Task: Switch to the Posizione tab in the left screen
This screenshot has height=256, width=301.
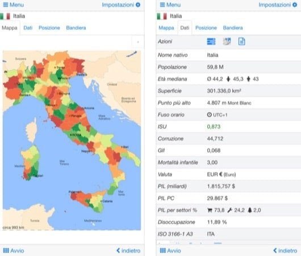Action: (49, 28)
